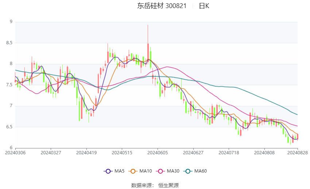
Task: Click the 20240718 x-axis date label
Action: [229, 153]
